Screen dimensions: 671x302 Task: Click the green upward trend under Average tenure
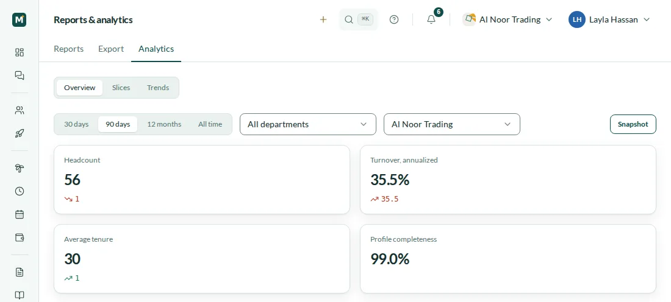click(72, 278)
